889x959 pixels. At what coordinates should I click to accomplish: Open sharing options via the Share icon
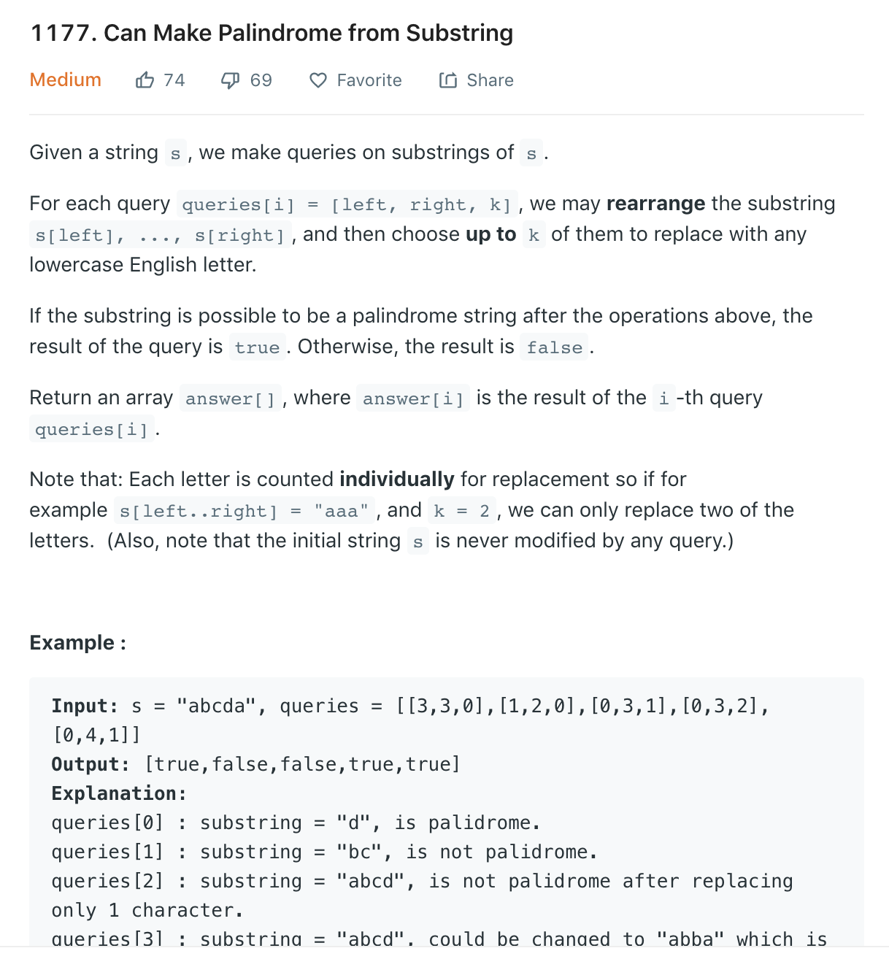click(x=447, y=80)
